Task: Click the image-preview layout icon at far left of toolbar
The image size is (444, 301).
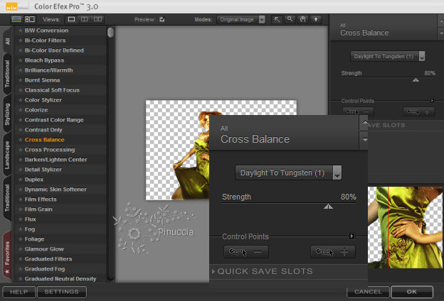Action: click(x=16, y=19)
